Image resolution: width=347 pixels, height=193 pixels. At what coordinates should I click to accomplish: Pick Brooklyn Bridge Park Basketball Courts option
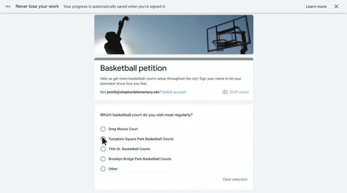click(103, 159)
